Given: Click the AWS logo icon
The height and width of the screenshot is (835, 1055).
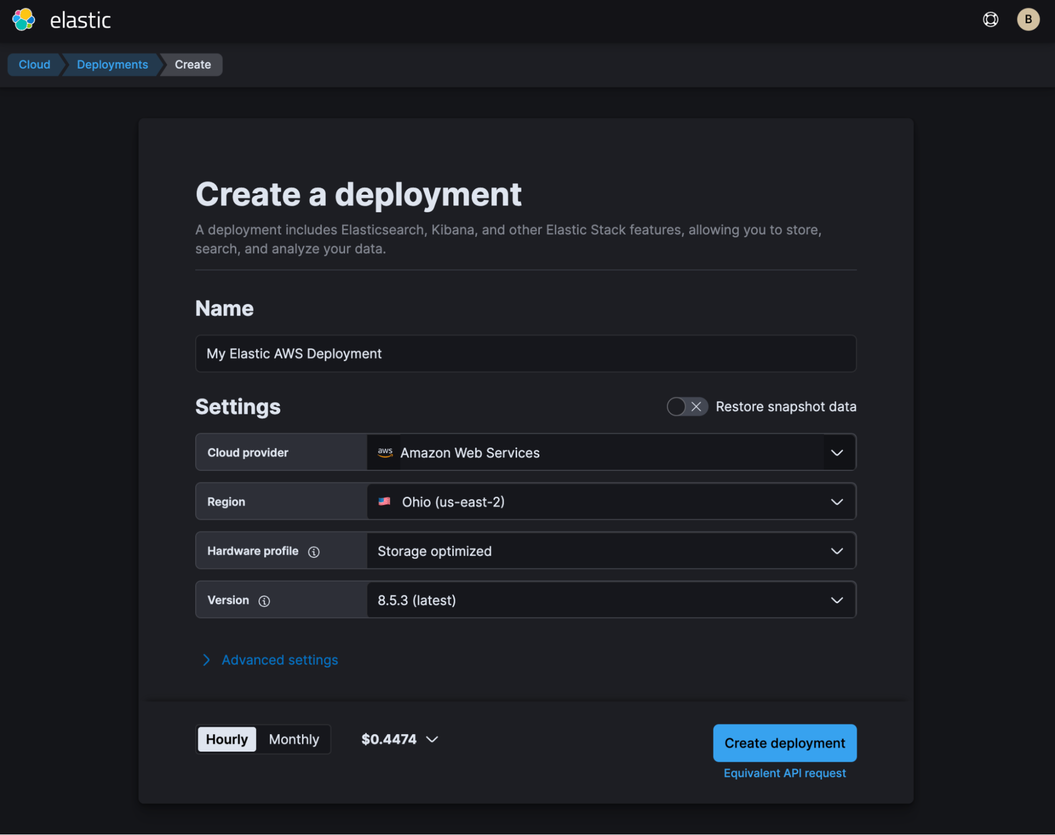Looking at the screenshot, I should pyautogui.click(x=385, y=452).
